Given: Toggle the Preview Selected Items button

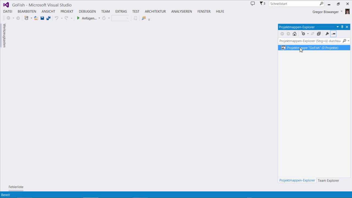Looking at the screenshot, I should pyautogui.click(x=333, y=34).
